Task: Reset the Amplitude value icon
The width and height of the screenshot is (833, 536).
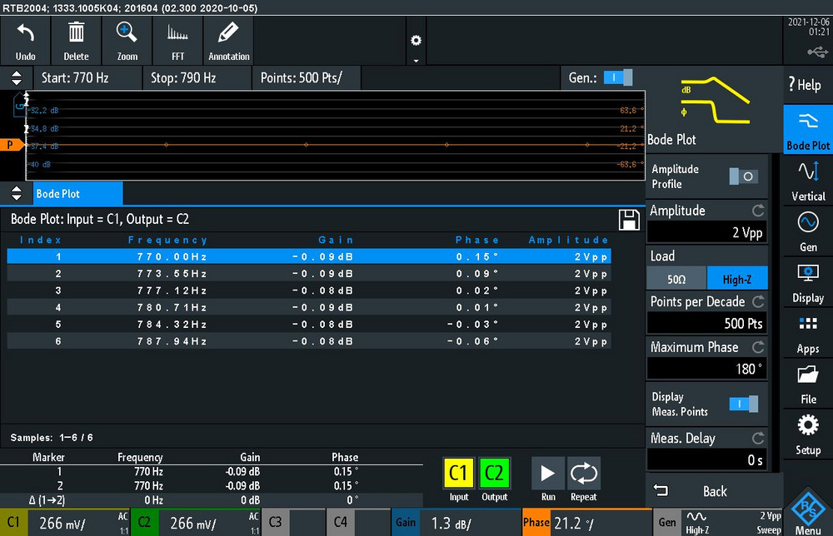Action: coord(758,210)
